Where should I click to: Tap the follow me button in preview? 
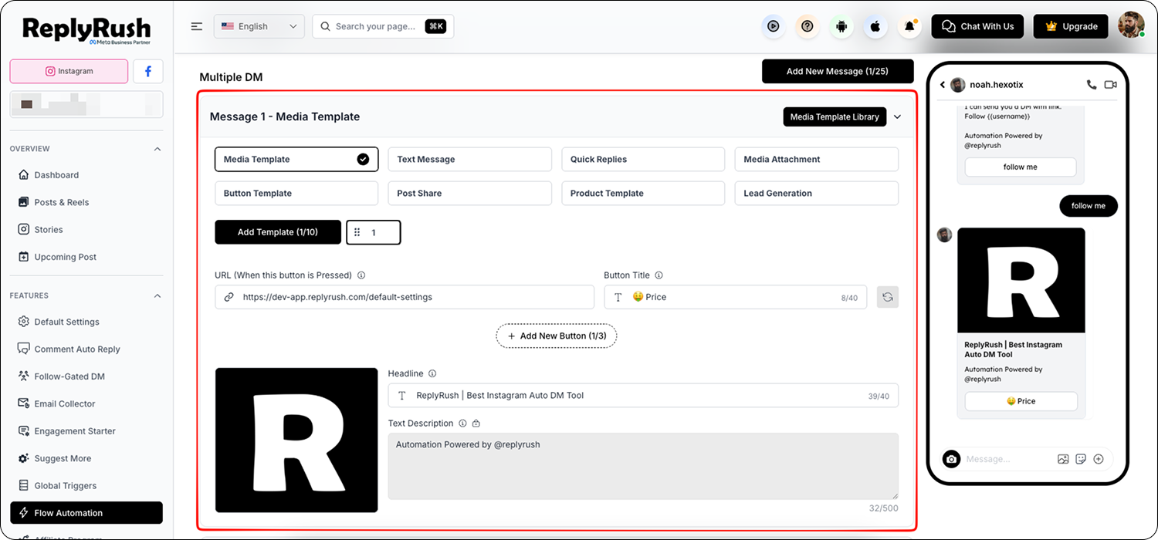click(x=1021, y=167)
